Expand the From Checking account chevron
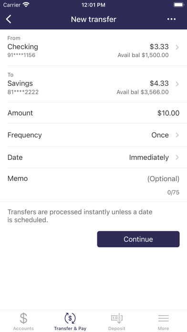 tap(177, 47)
